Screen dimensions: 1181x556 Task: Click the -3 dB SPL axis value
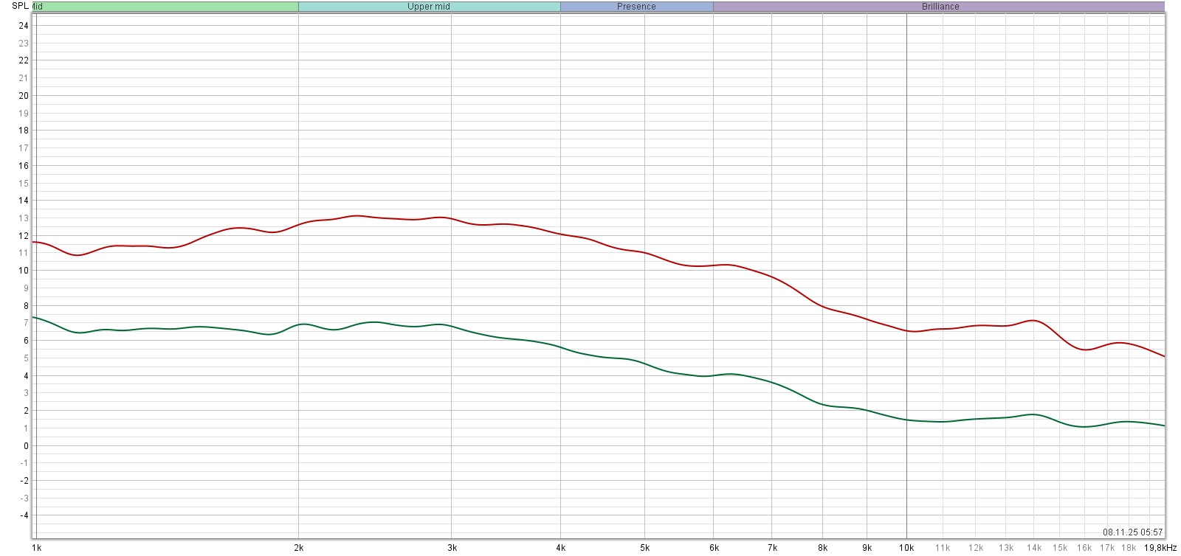(24, 498)
